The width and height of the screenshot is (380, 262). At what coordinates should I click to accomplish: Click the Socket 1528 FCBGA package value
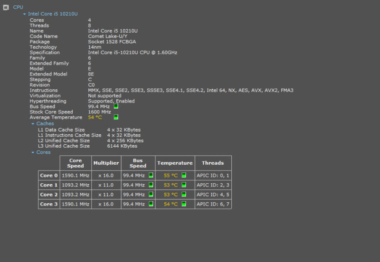pyautogui.click(x=112, y=42)
